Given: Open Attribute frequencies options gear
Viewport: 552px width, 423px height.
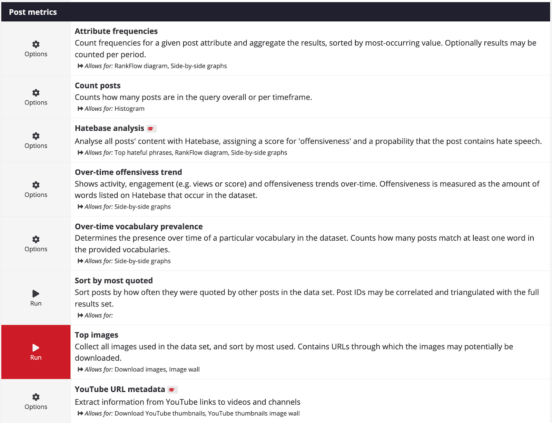Looking at the screenshot, I should [x=36, y=44].
